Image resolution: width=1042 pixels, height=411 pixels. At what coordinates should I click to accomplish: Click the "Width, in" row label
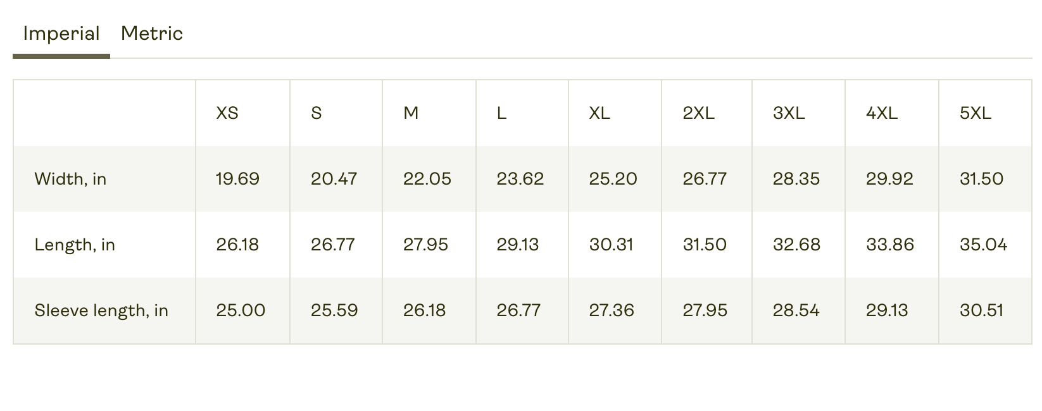70,179
